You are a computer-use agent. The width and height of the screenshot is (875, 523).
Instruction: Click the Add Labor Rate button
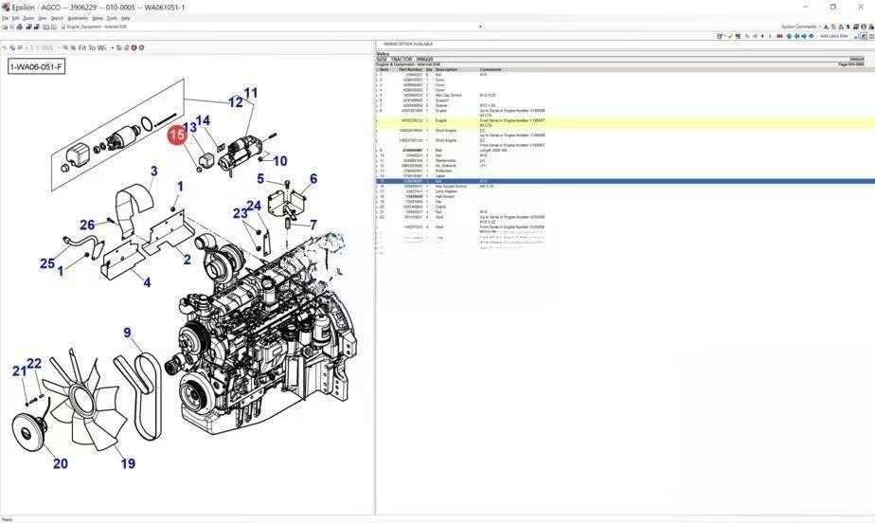833,36
